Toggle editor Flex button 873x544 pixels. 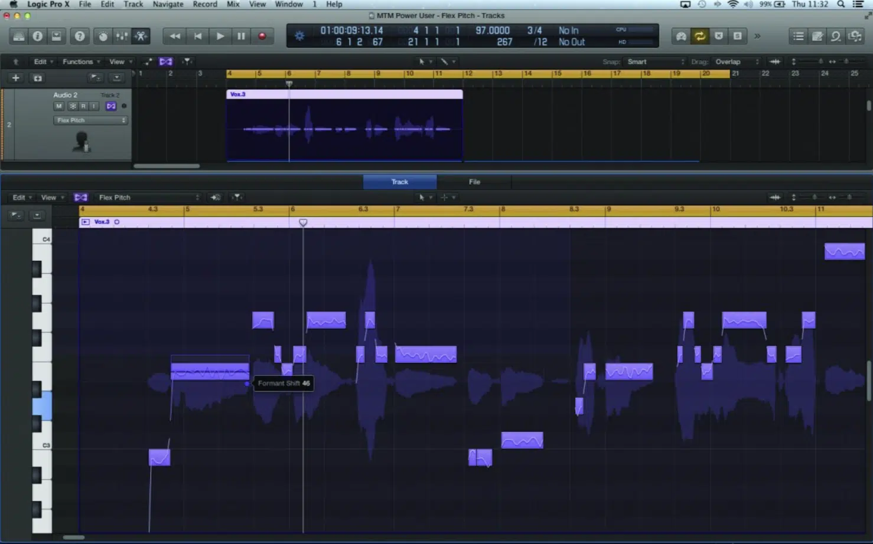tap(81, 198)
